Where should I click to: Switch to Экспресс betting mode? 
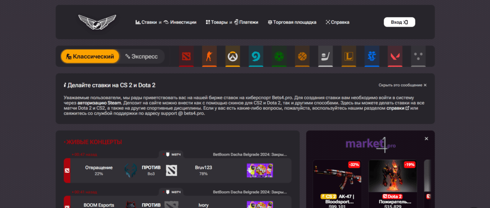click(142, 56)
